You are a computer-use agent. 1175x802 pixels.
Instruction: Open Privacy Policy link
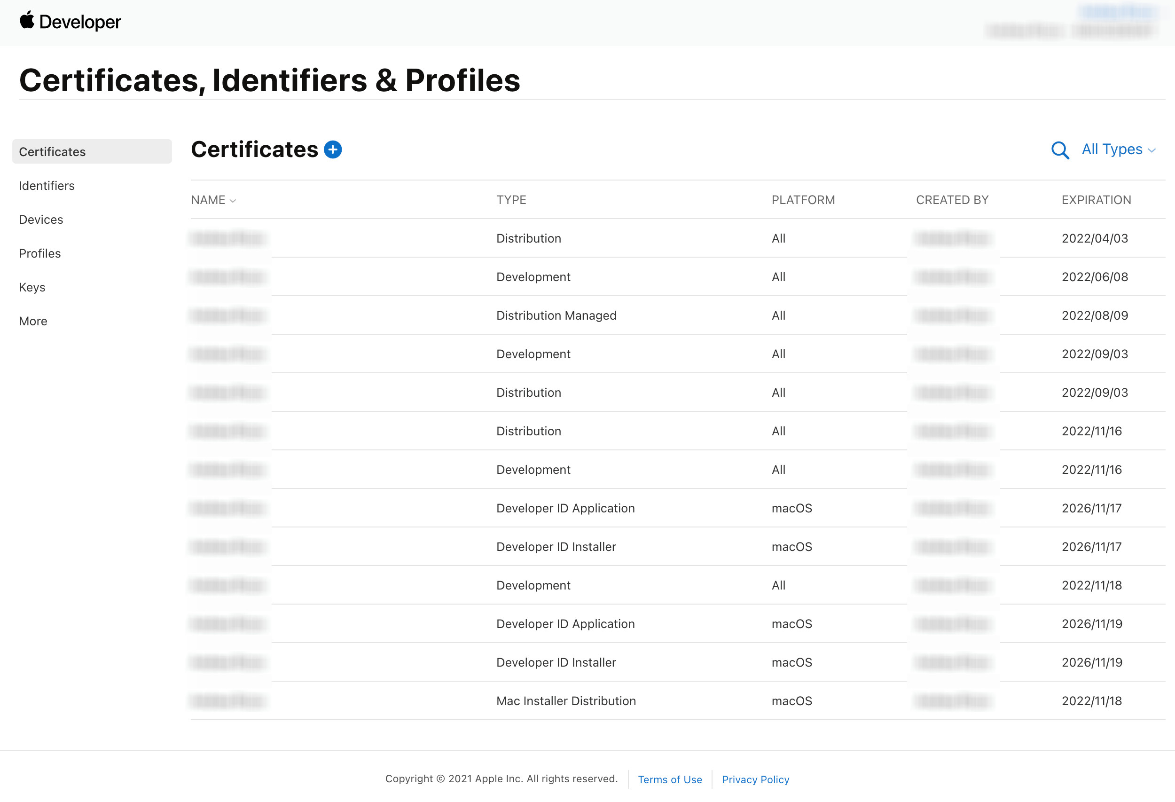(755, 779)
